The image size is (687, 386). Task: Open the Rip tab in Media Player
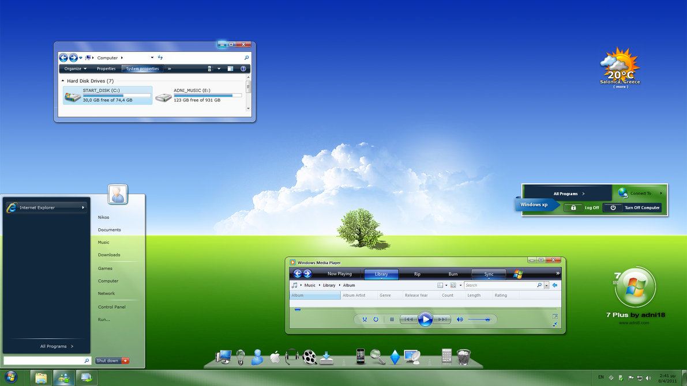click(417, 274)
